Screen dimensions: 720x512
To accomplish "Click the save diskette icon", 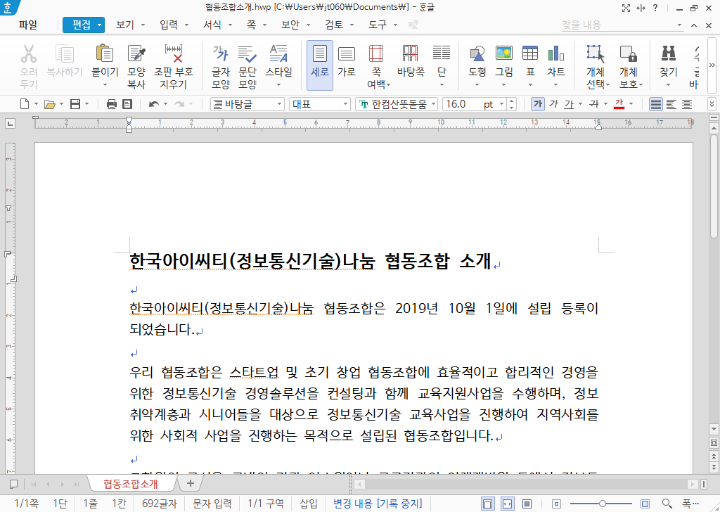I will 75,104.
